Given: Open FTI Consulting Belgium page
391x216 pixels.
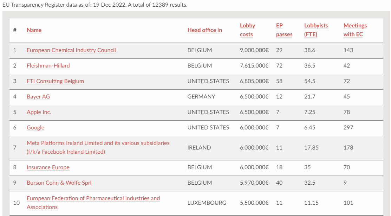Looking at the screenshot, I should [55, 81].
